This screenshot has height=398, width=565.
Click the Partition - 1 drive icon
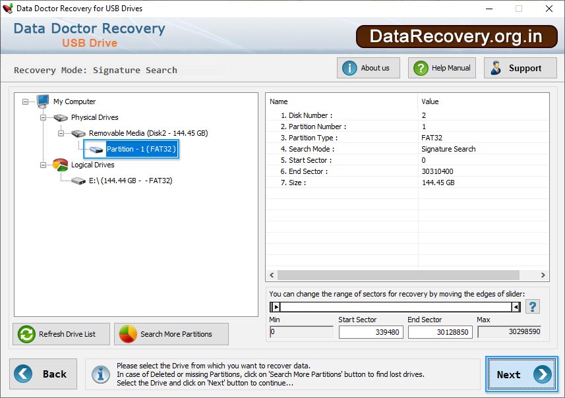[96, 149]
